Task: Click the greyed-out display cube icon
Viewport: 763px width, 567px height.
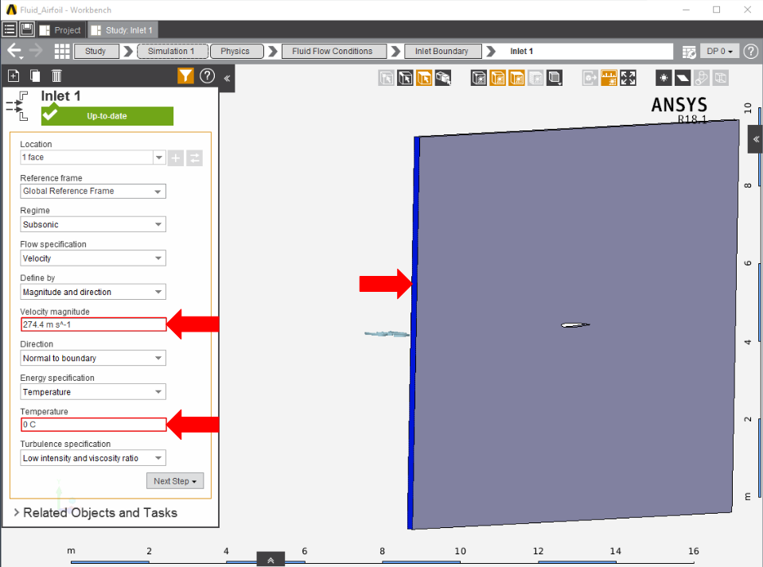Action: 535,78
